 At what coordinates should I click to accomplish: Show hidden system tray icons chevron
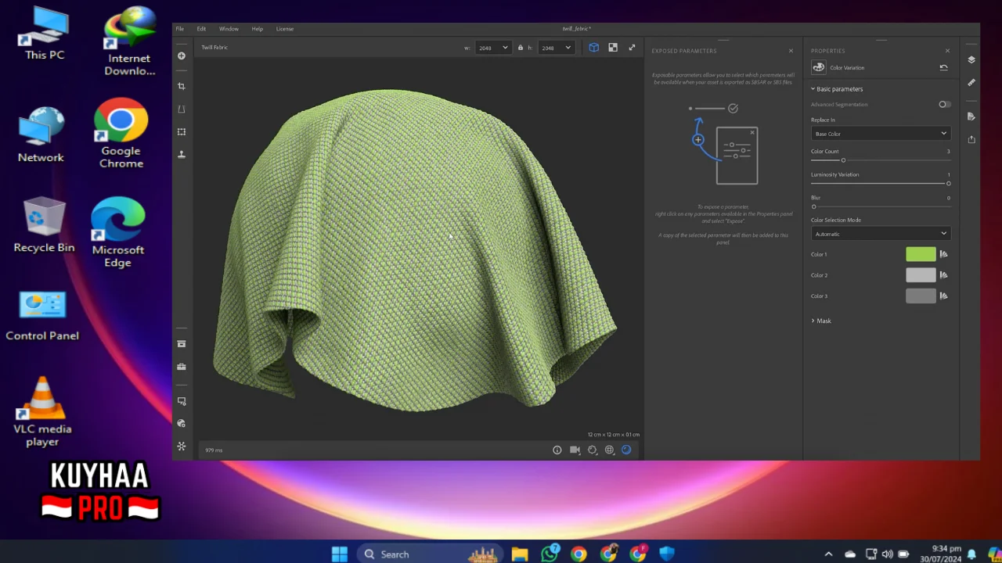tap(828, 554)
